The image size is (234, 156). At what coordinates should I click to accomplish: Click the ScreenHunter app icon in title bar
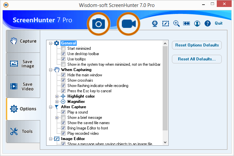tap(6, 5)
